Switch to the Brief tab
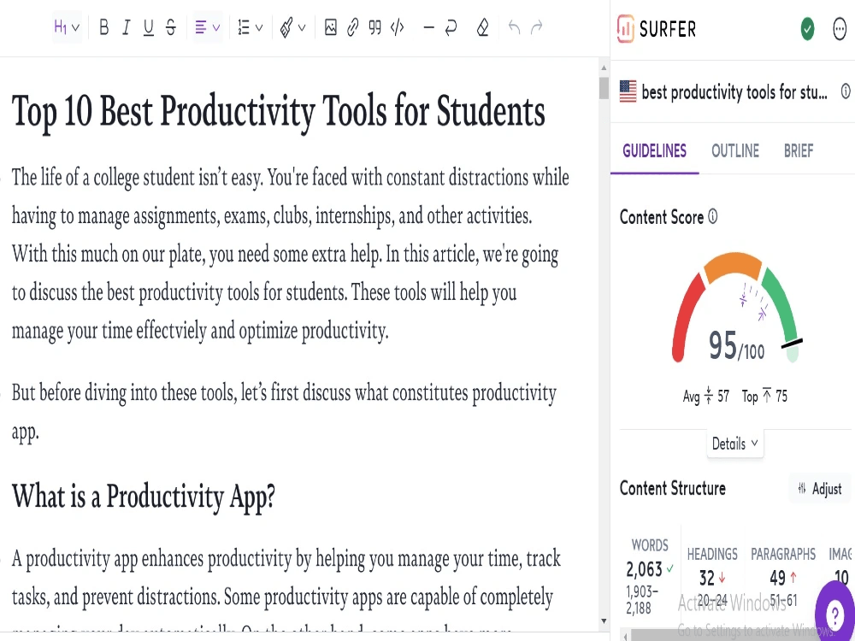 (799, 151)
